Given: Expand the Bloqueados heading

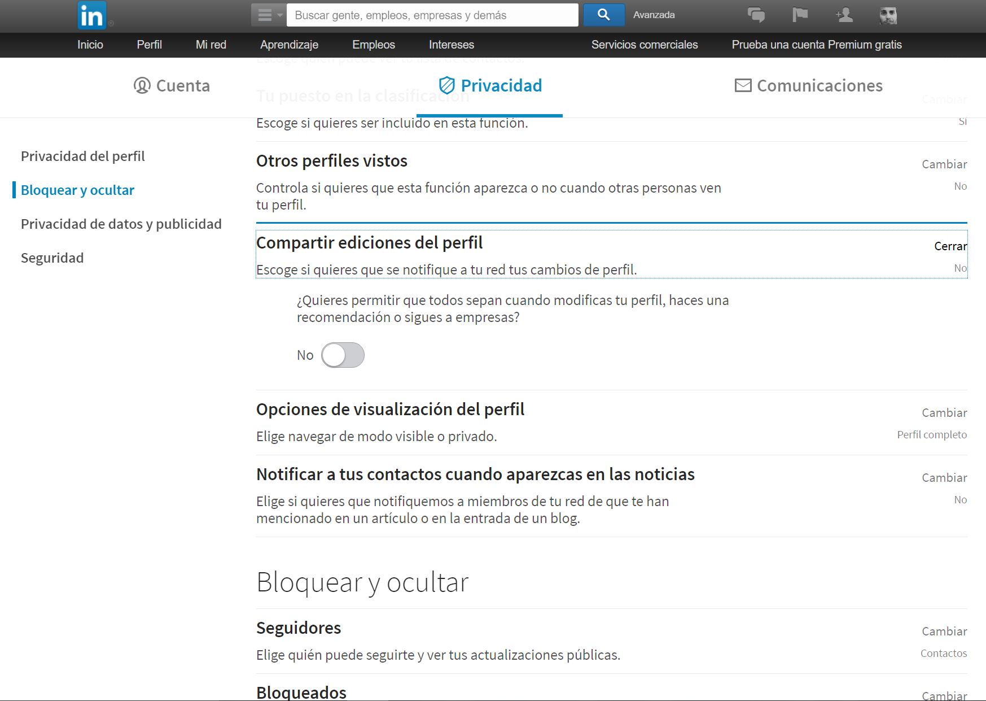Looking at the screenshot, I should click(301, 693).
